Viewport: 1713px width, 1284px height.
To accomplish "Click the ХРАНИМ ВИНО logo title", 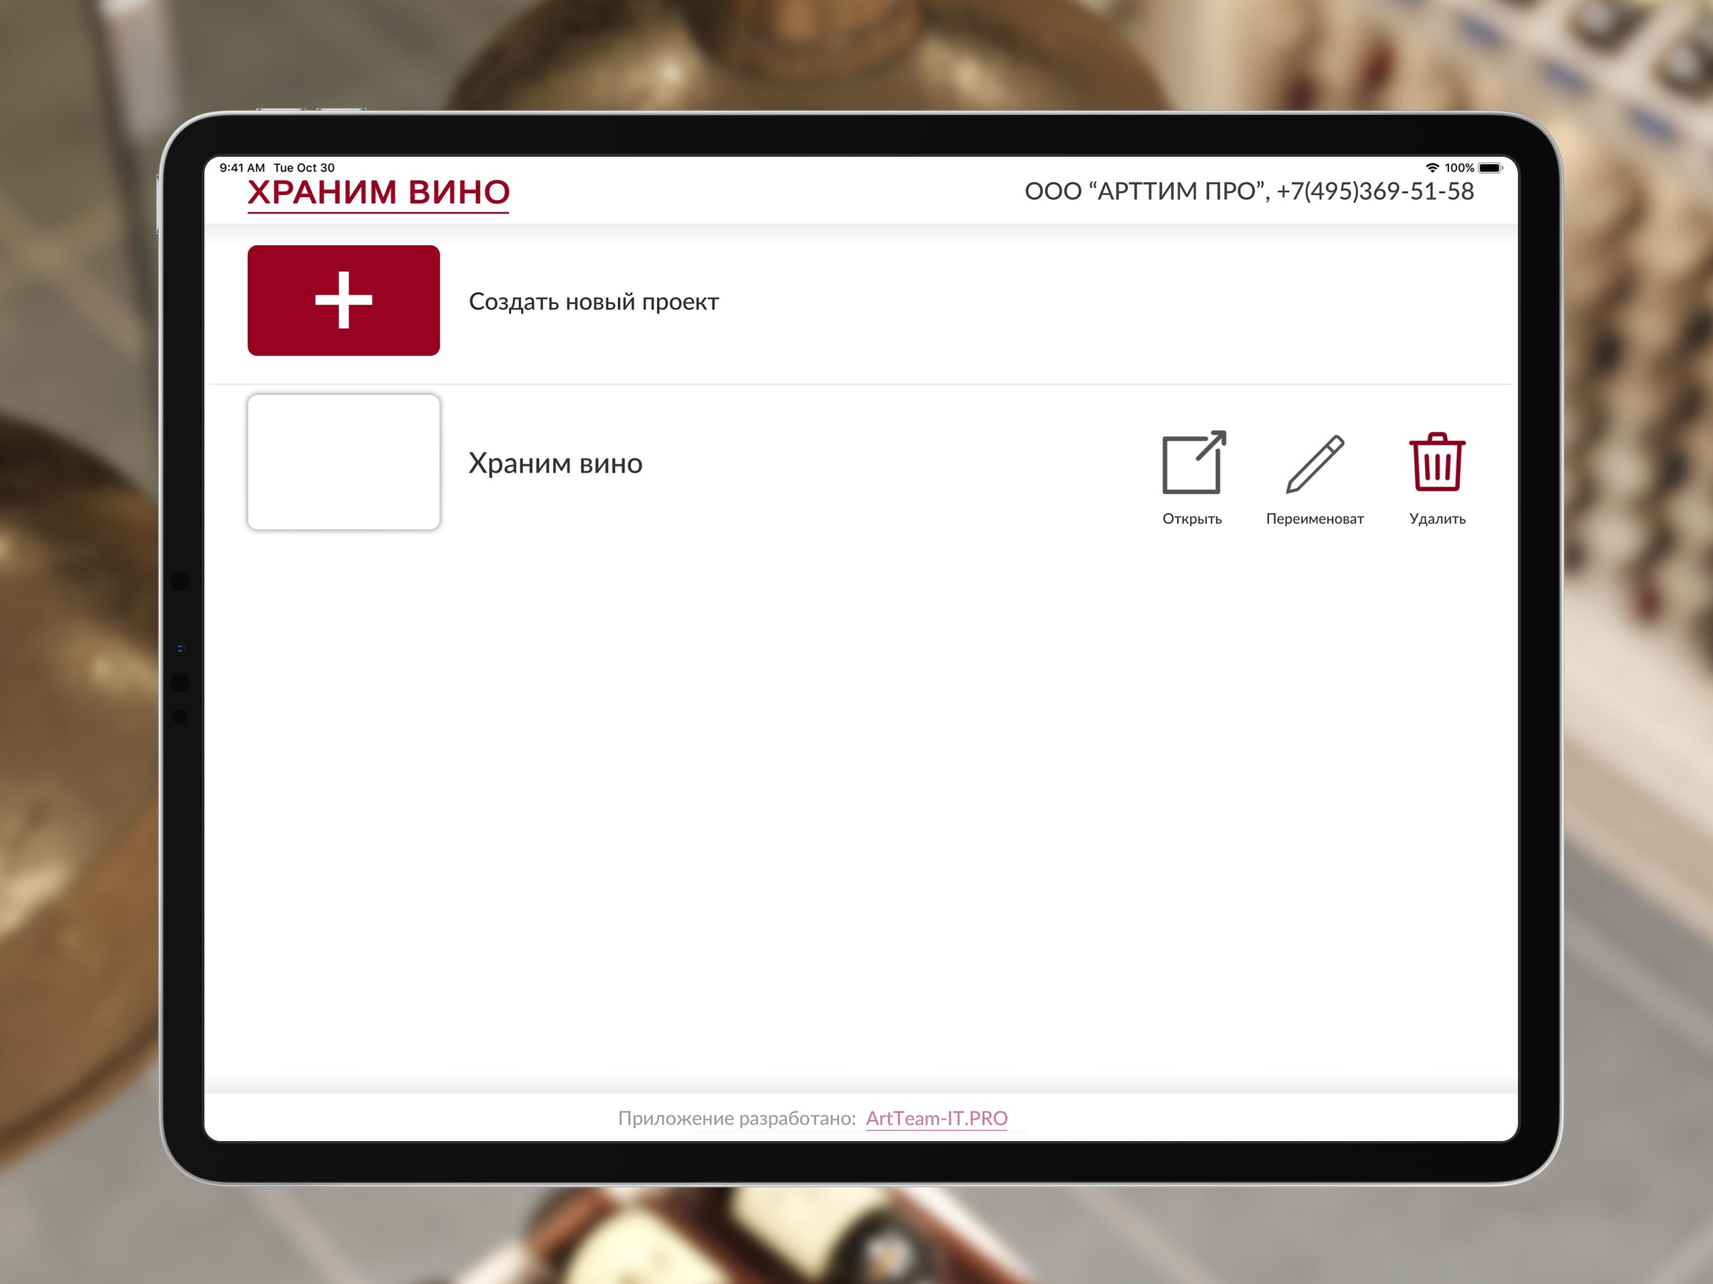I will point(378,192).
